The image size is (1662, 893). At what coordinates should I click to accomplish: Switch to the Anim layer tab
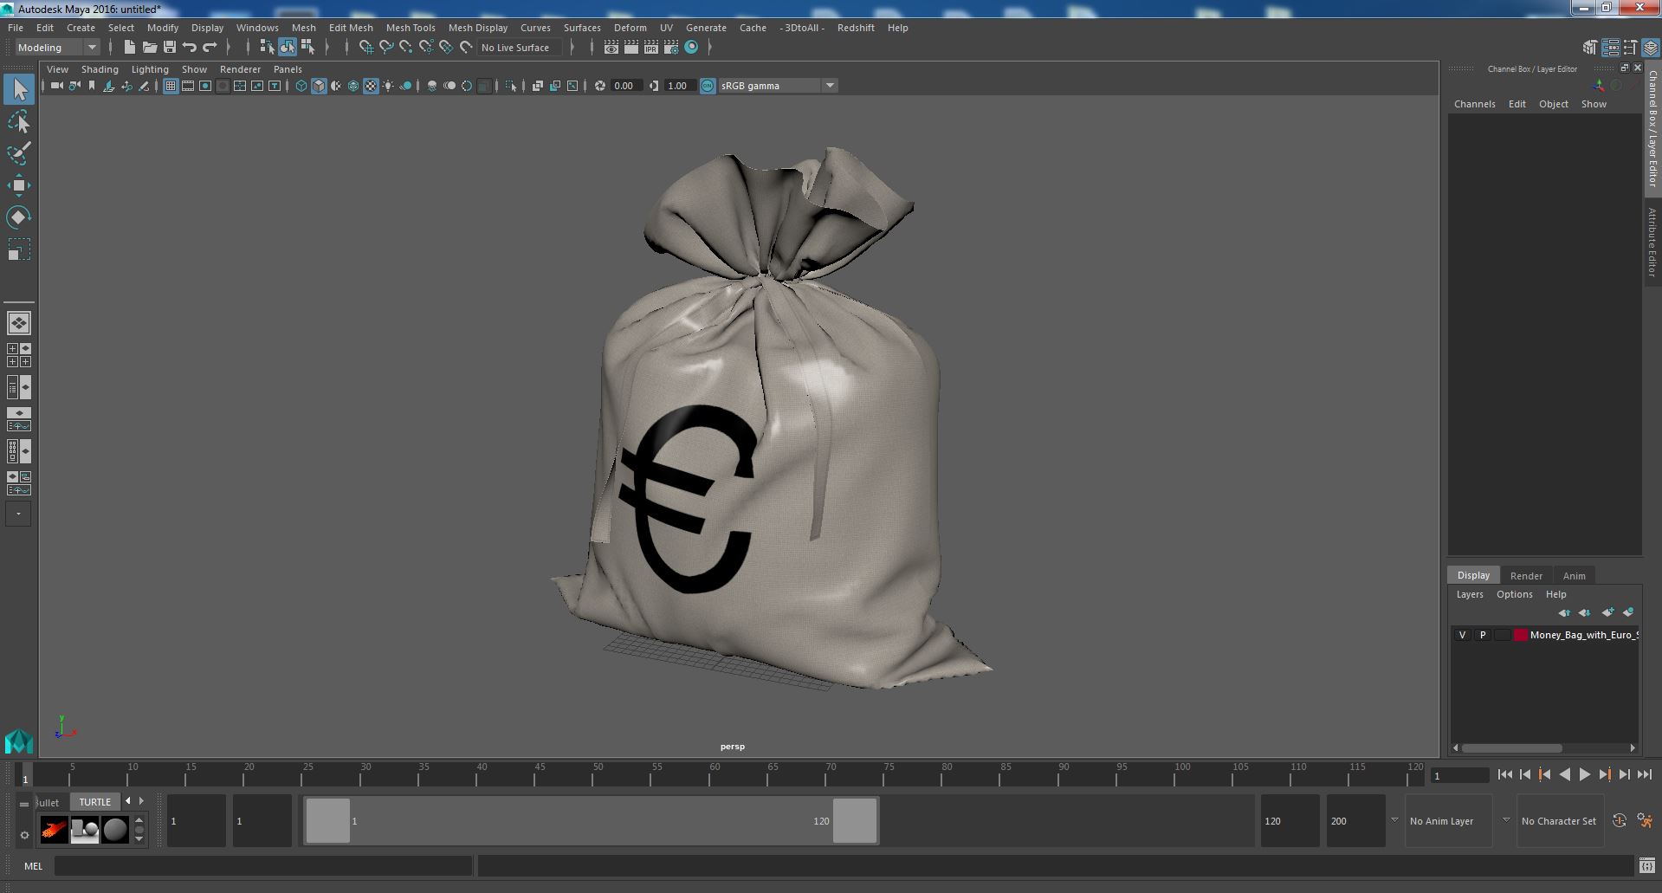pyautogui.click(x=1574, y=576)
